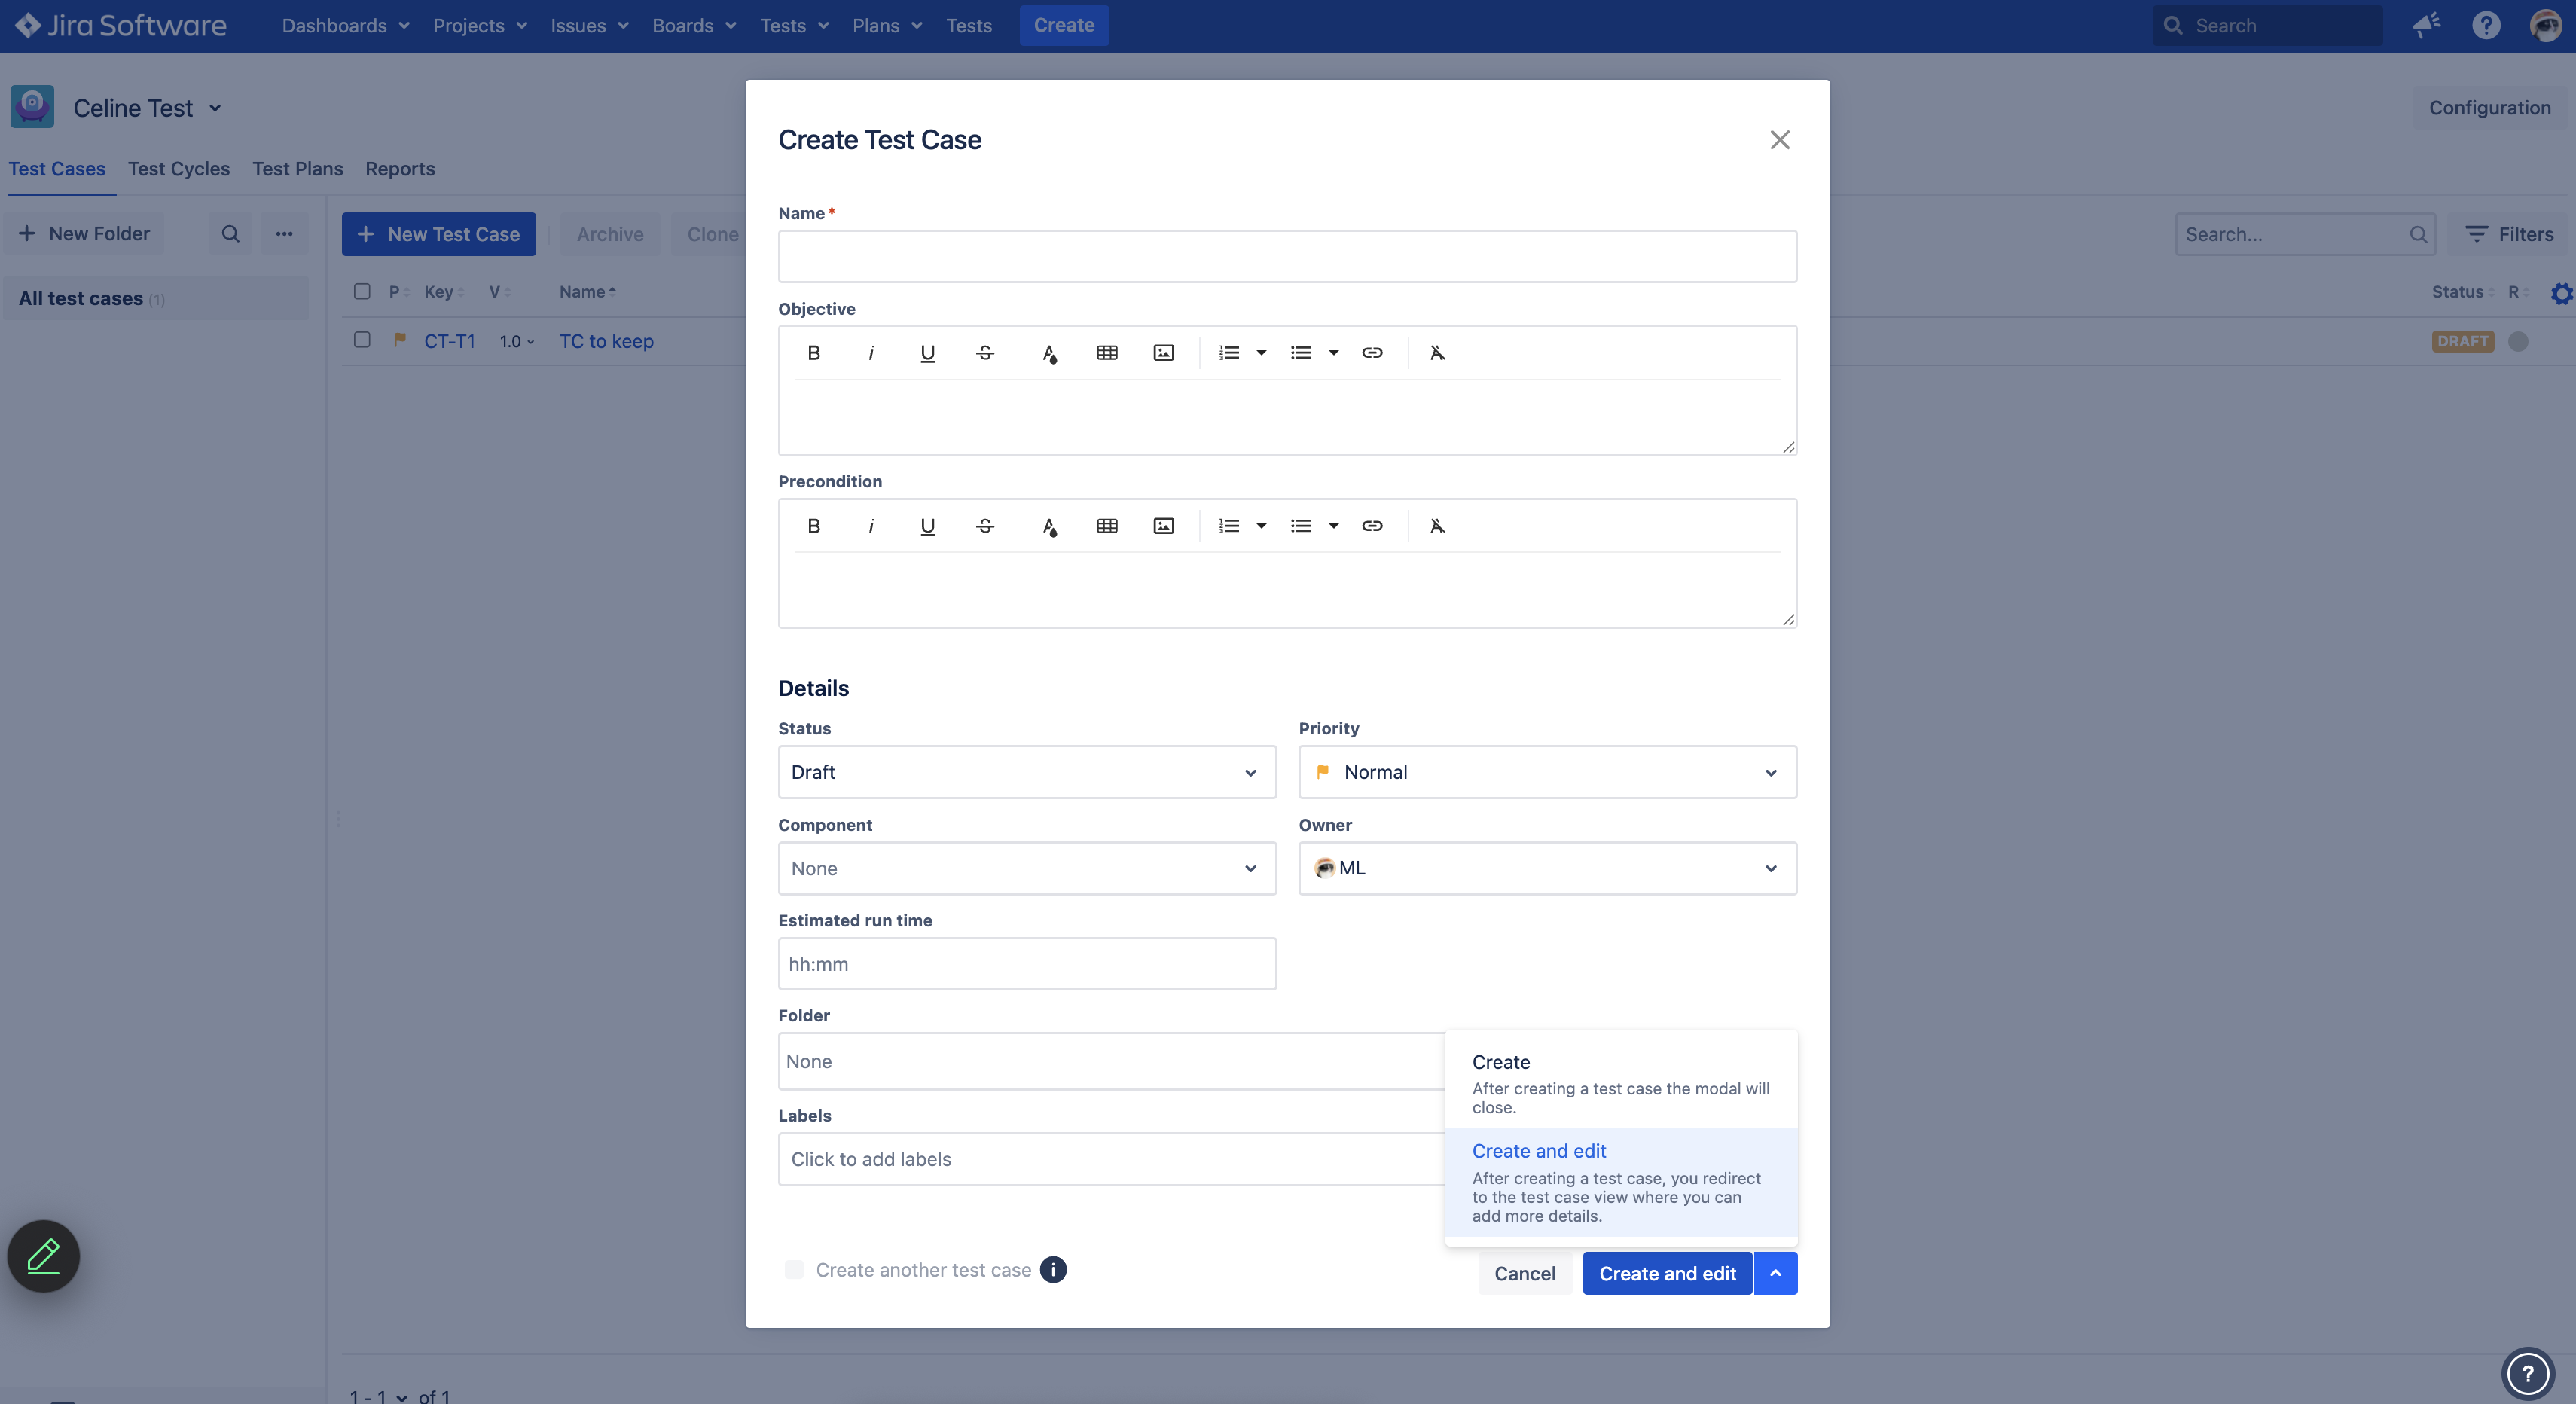Apply bold formatting in the Objective editor
2576x1404 pixels.
click(813, 352)
